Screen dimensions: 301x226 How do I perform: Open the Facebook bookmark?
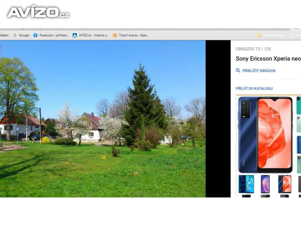click(51, 35)
